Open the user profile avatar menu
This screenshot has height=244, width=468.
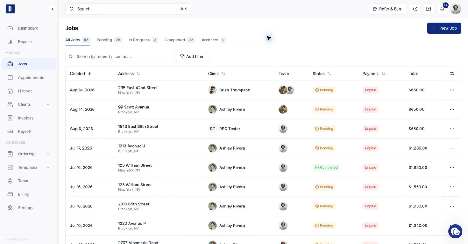click(456, 9)
